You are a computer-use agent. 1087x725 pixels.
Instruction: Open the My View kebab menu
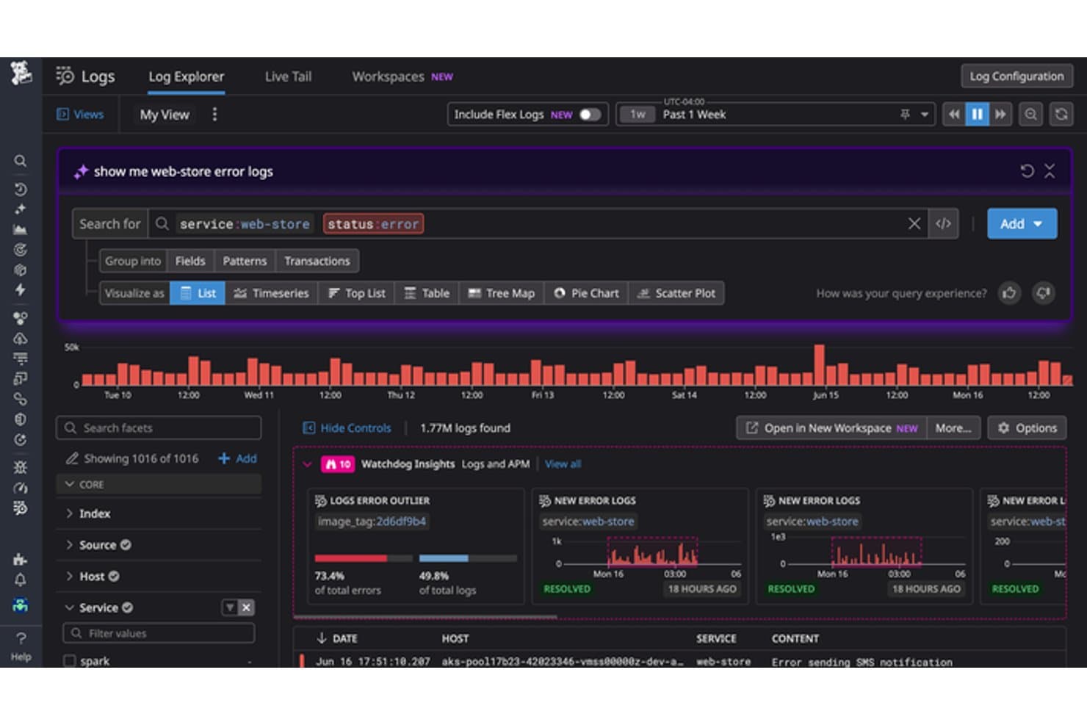214,115
